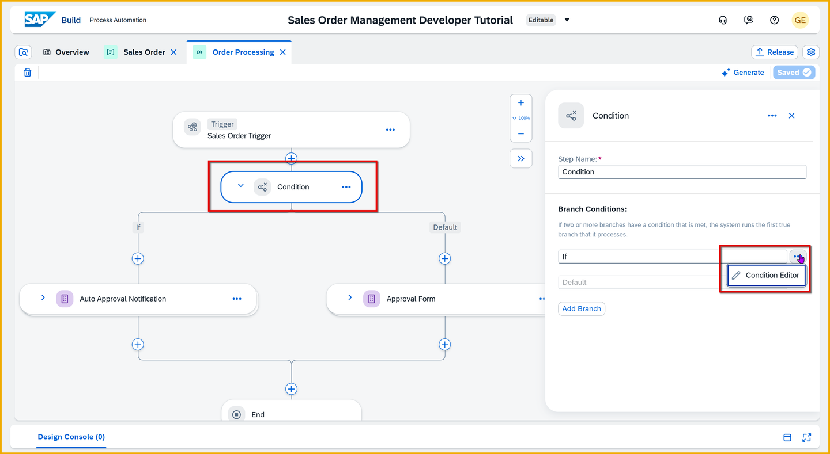The height and width of the screenshot is (454, 830).
Task: Click the Build product name
Action: click(71, 20)
